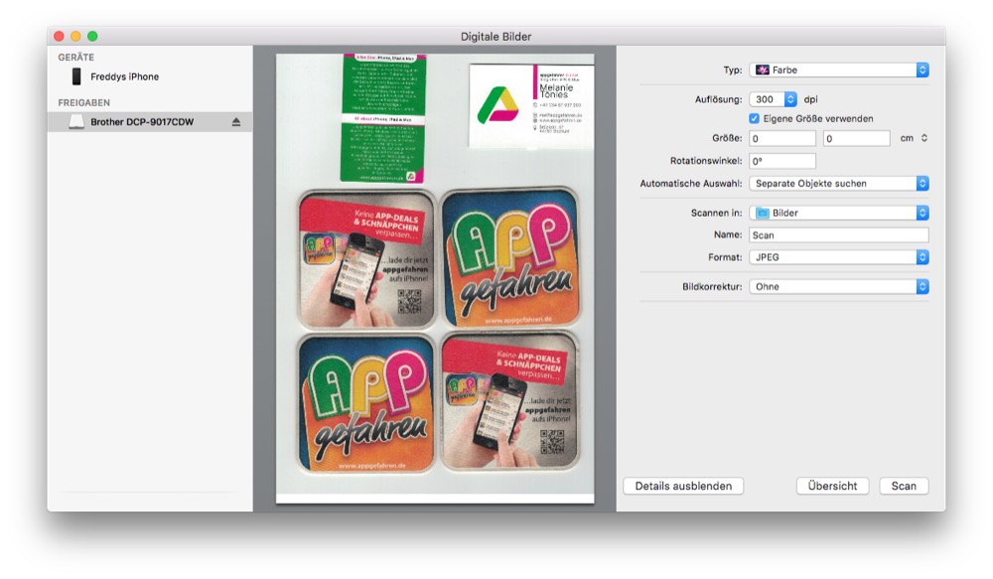Open the Bildkorrektur dropdown
The width and height of the screenshot is (993, 579).
pos(838,287)
